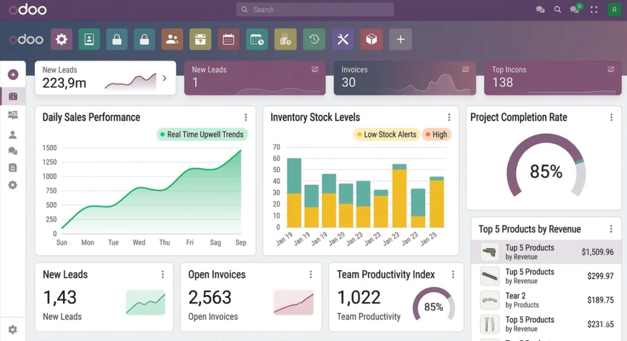Open the Calendar app with number 7
Viewport: 627px width, 341px height.
point(200,40)
